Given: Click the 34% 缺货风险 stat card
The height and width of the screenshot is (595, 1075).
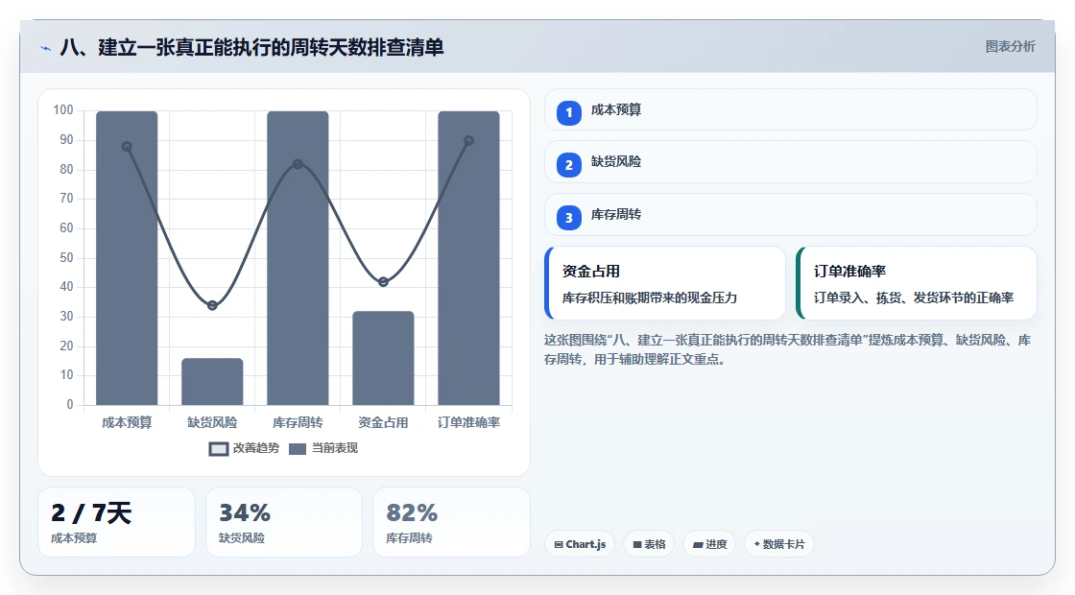Looking at the screenshot, I should coord(284,522).
